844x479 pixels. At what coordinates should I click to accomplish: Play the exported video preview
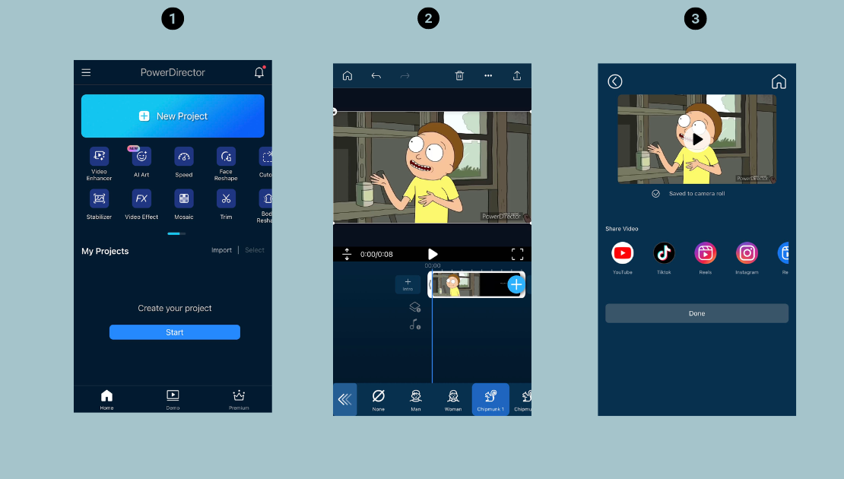(697, 139)
